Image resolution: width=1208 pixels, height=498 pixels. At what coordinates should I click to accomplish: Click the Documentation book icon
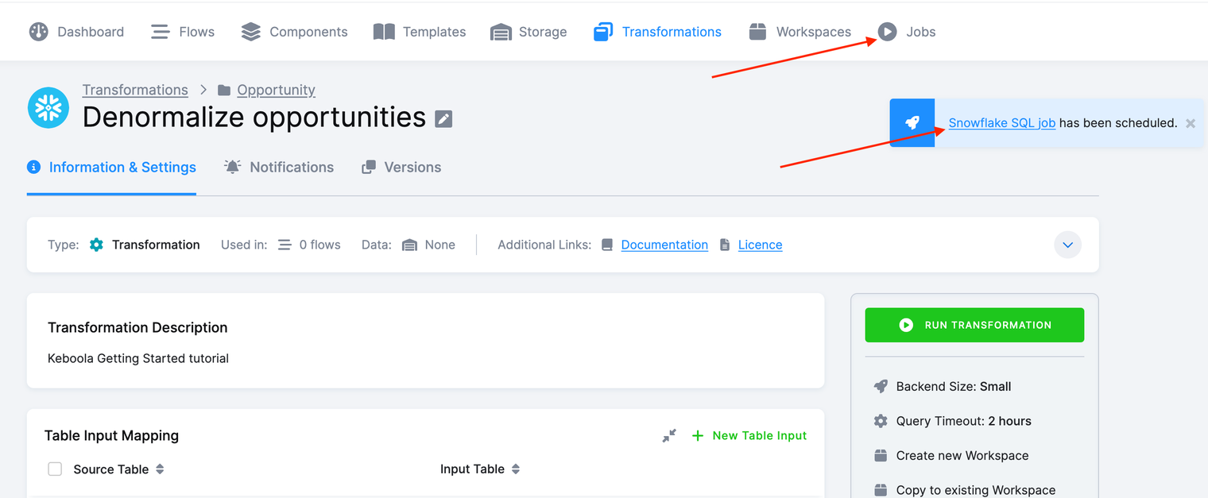pos(607,245)
